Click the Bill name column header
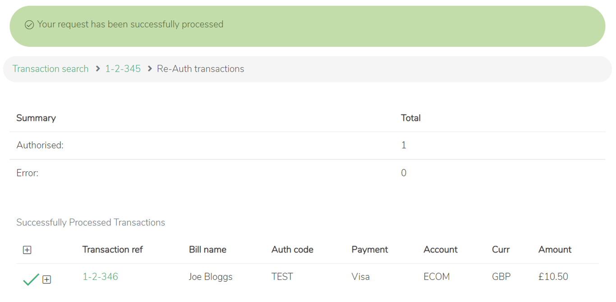 [207, 250]
